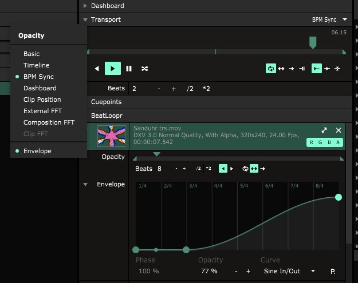This screenshot has width=358, height=283.
Task: Click the Sanduhr trs.mov clip thumbnail
Action: [110, 137]
